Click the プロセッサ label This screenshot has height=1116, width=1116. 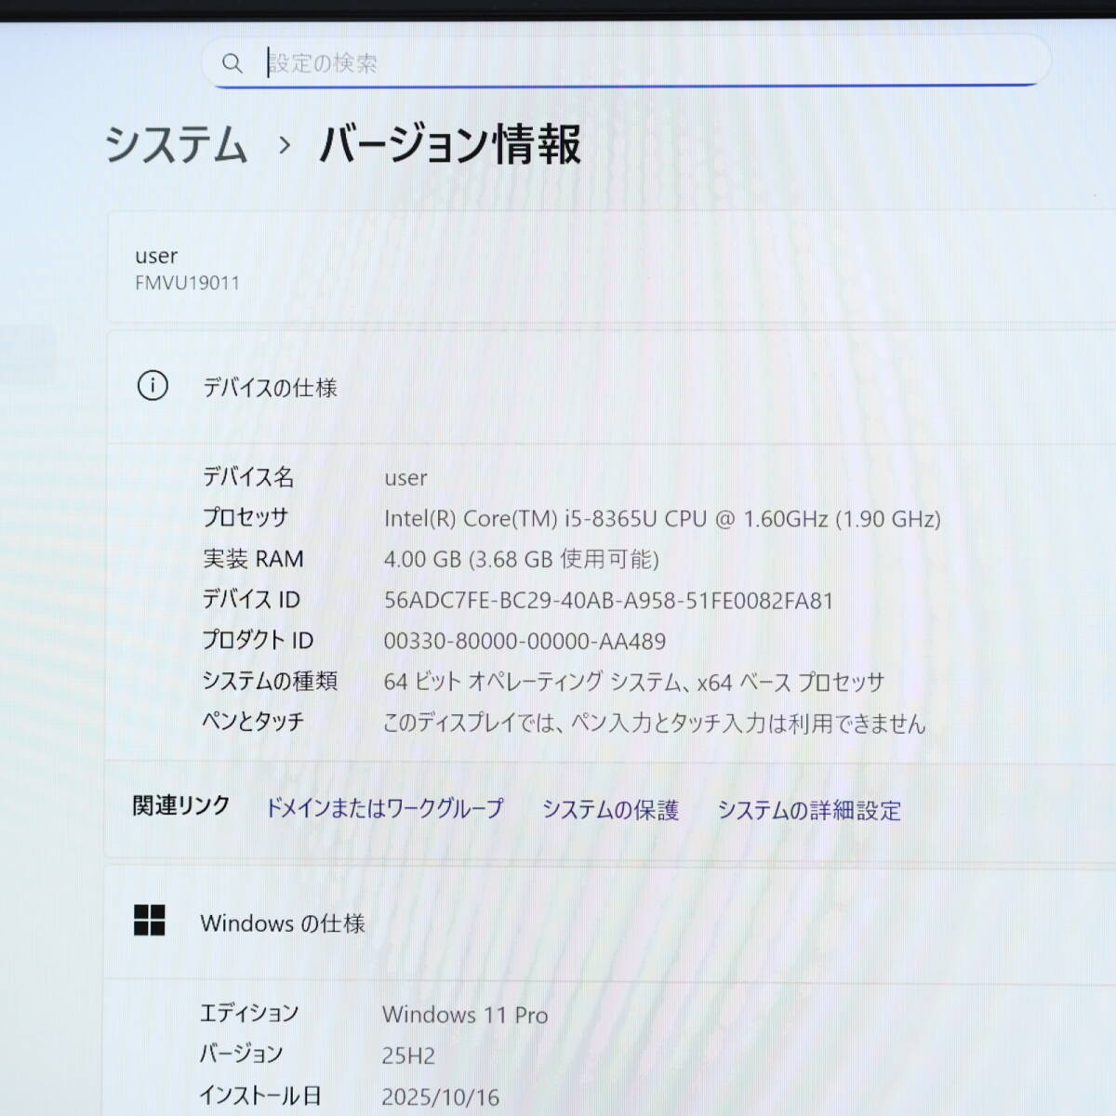tap(246, 517)
